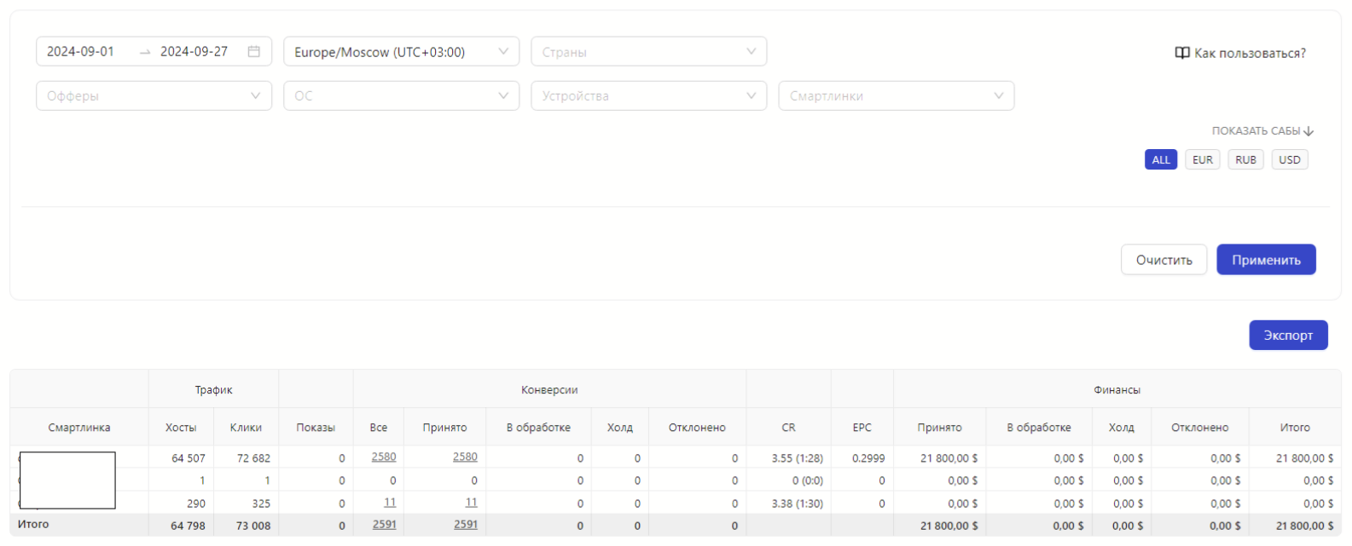This screenshot has height=546, width=1352.
Task: Switch currency filter to EUR
Action: tap(1203, 159)
